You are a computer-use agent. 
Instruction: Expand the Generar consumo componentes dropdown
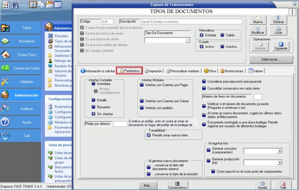(280, 151)
